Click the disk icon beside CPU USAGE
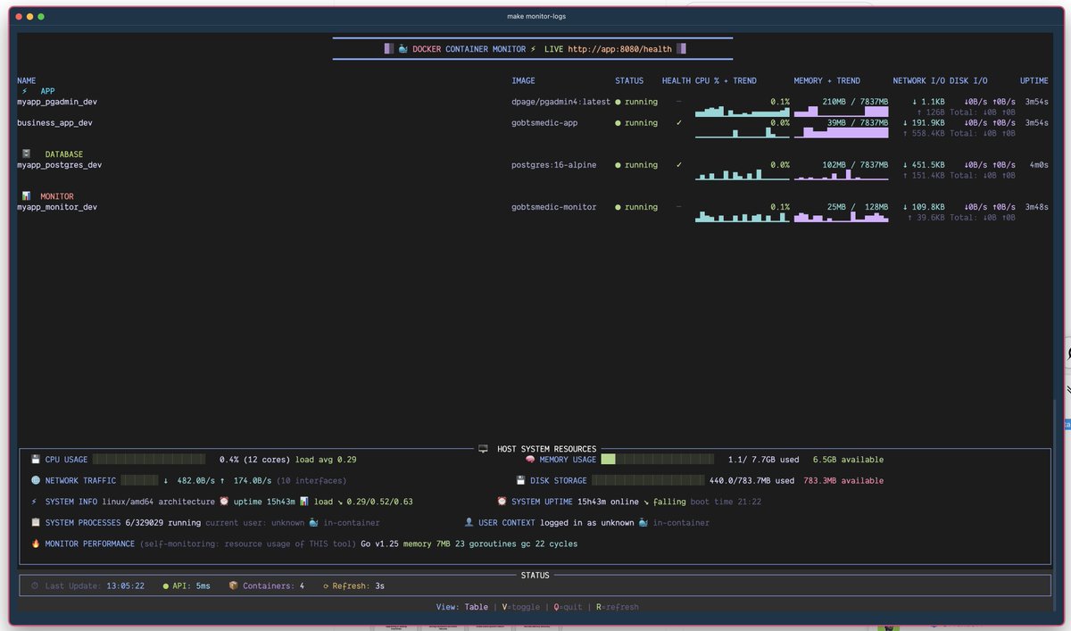Viewport: 1071px width, 631px height. (36, 460)
